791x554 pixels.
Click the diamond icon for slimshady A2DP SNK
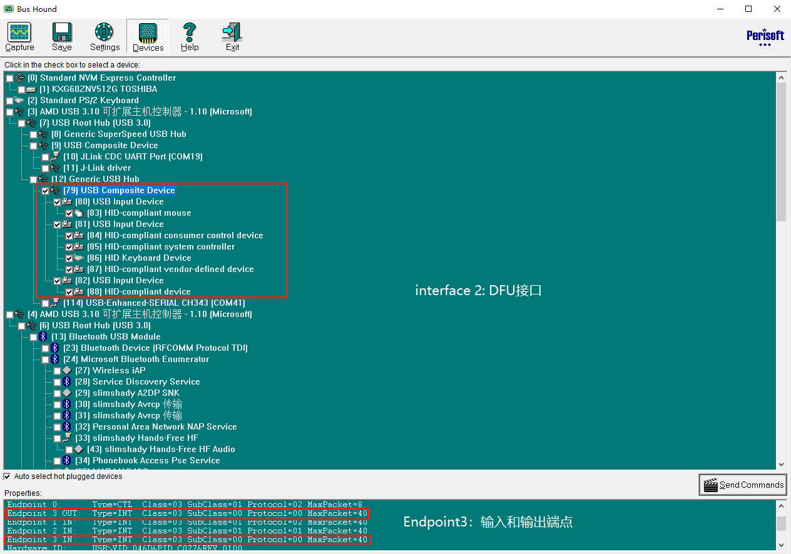click(x=68, y=393)
